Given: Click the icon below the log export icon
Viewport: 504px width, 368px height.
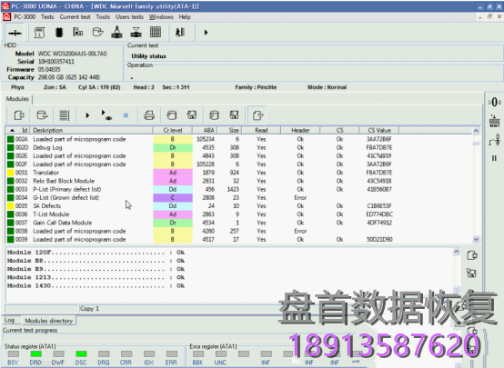Looking at the screenshot, I should (x=471, y=273).
